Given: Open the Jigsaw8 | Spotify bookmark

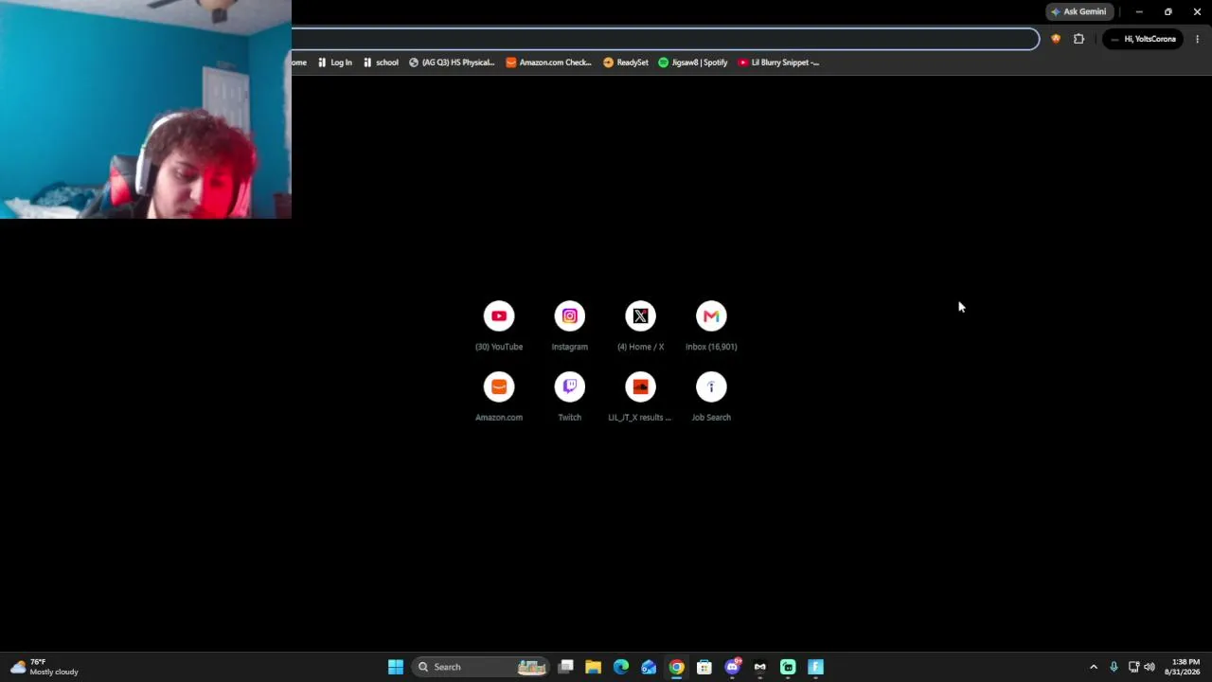Looking at the screenshot, I should pyautogui.click(x=693, y=63).
